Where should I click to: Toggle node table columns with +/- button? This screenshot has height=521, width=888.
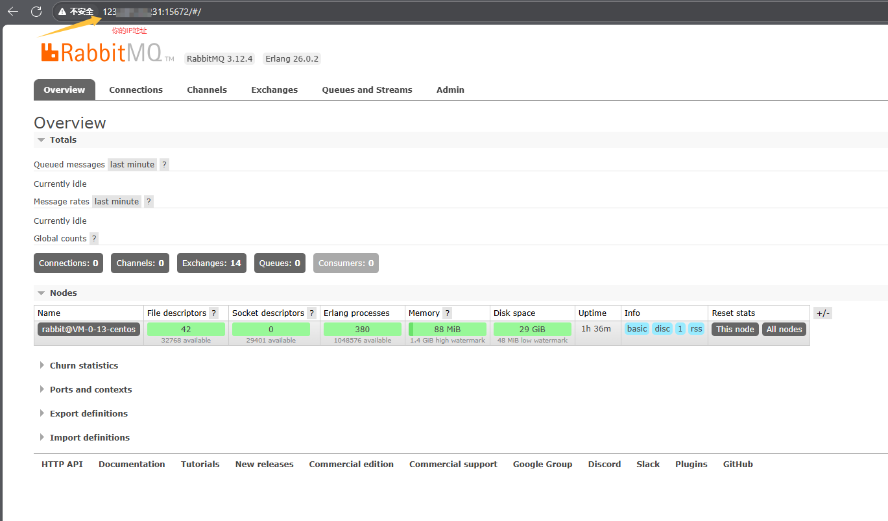coord(822,313)
